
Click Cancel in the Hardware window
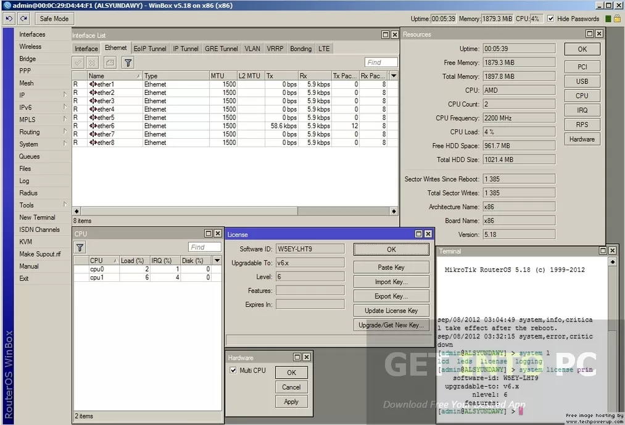pyautogui.click(x=291, y=387)
